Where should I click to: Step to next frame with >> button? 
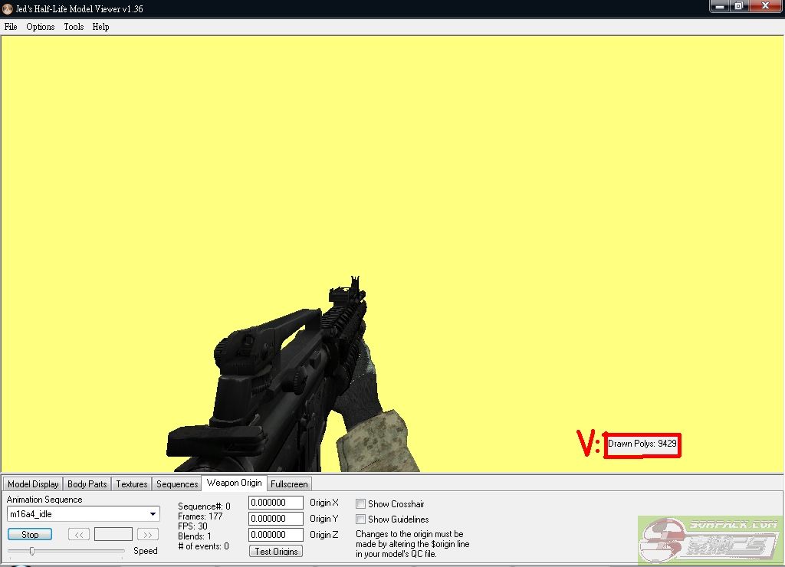[x=148, y=535]
